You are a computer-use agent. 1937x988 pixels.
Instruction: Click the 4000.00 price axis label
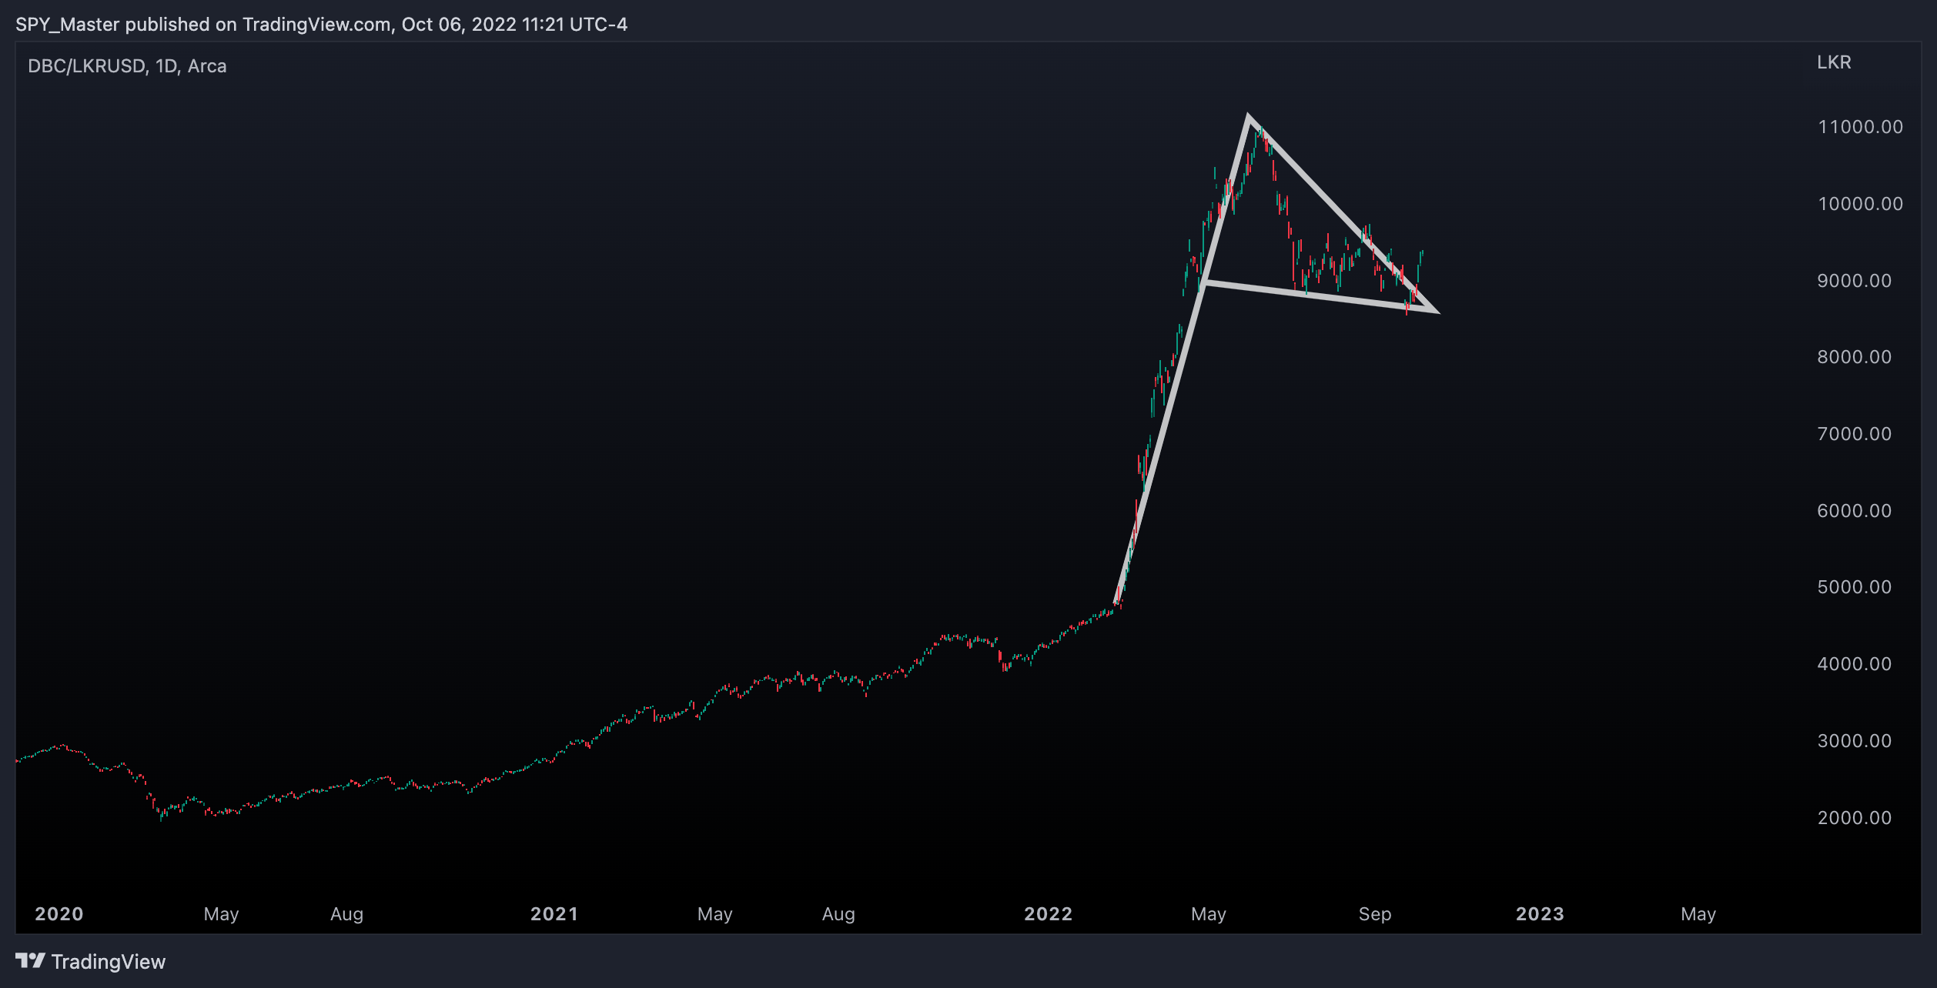click(1854, 664)
